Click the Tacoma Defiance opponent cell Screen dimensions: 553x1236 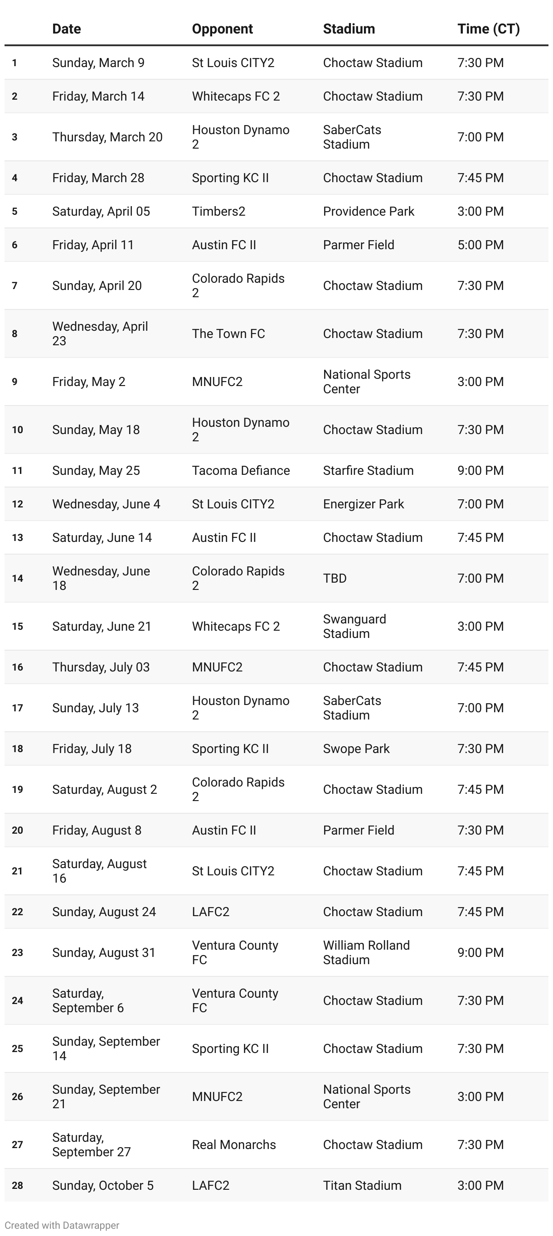[x=241, y=470]
